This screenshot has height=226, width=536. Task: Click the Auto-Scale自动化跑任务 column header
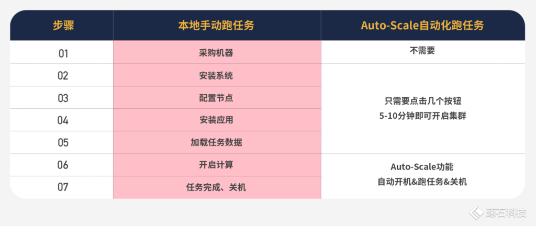[x=422, y=26]
